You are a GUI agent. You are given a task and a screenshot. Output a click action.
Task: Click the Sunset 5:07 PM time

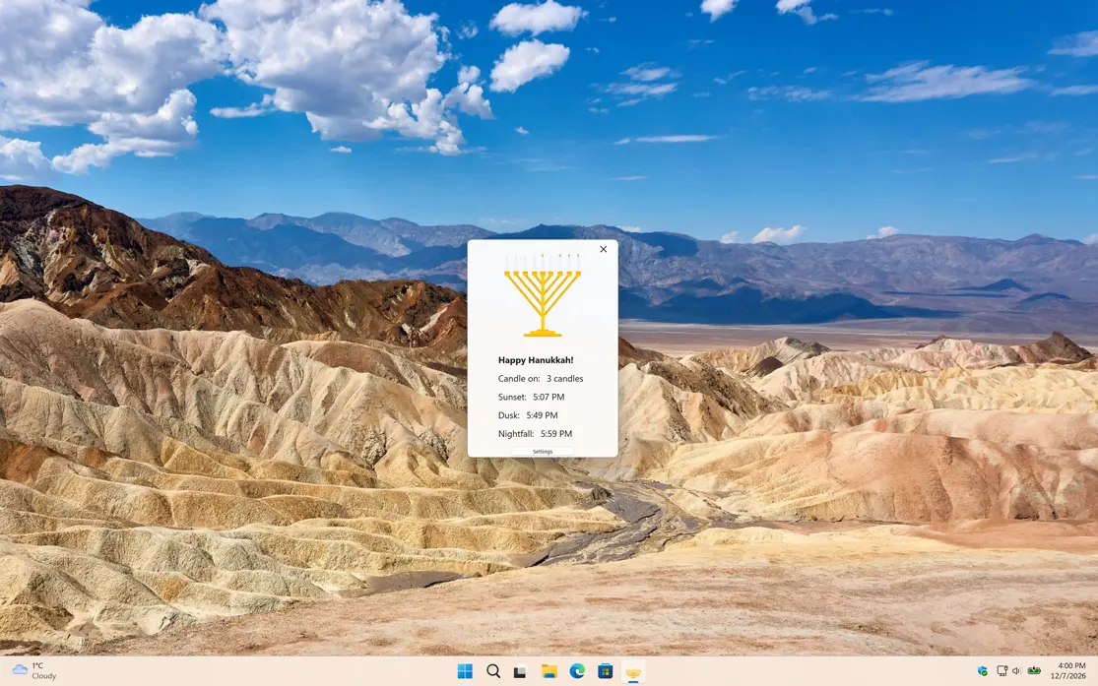549,397
